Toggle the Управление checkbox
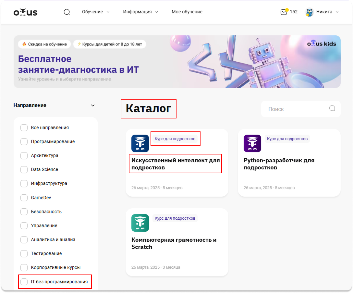The width and height of the screenshot is (353, 293). pyautogui.click(x=24, y=226)
